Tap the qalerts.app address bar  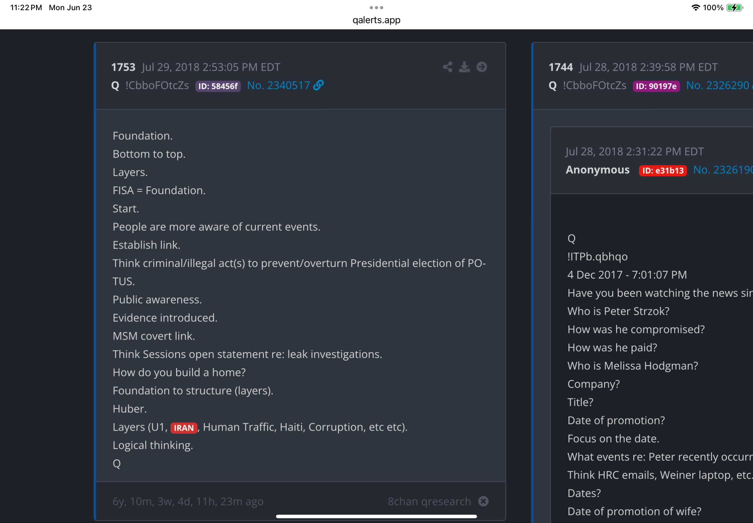tap(376, 20)
